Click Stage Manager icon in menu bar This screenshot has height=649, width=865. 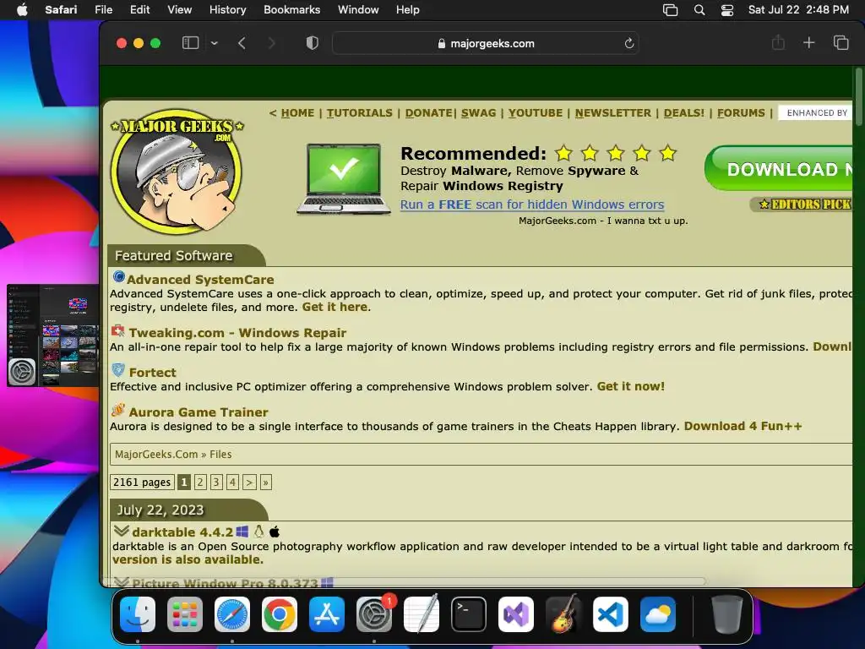pos(670,10)
